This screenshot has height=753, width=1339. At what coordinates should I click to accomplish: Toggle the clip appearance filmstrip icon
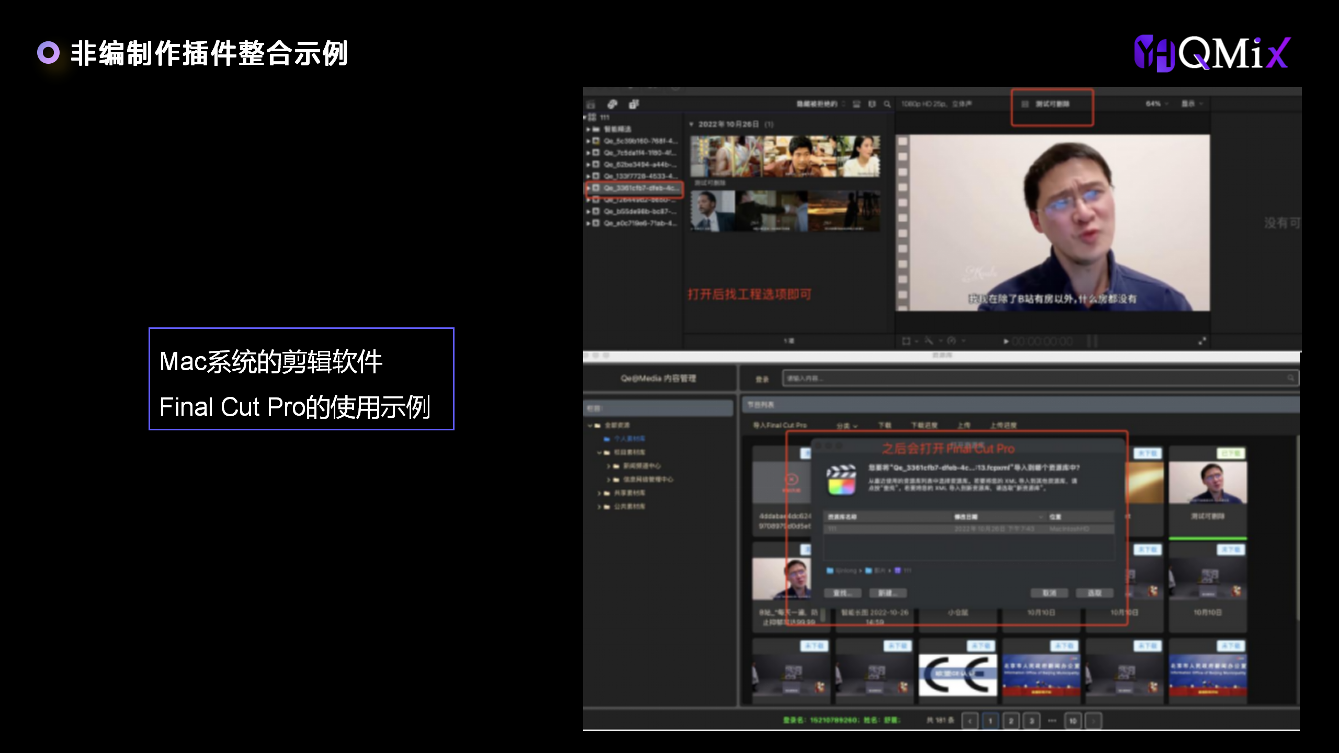pos(856,104)
